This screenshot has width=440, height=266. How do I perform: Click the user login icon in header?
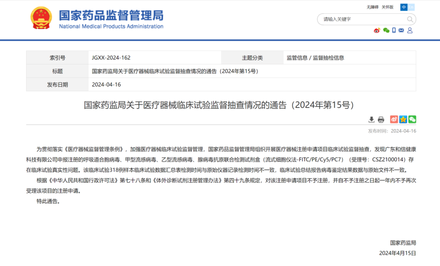point(409,30)
